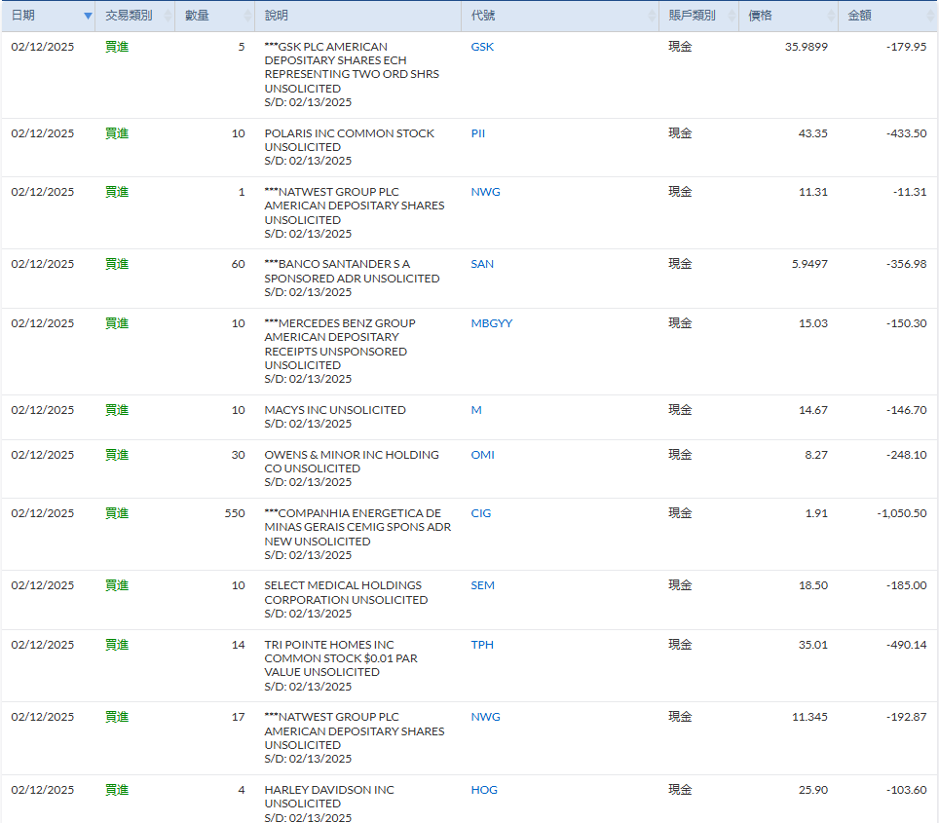
Task: Click the sort arrows in 數量 header
Action: 247,17
